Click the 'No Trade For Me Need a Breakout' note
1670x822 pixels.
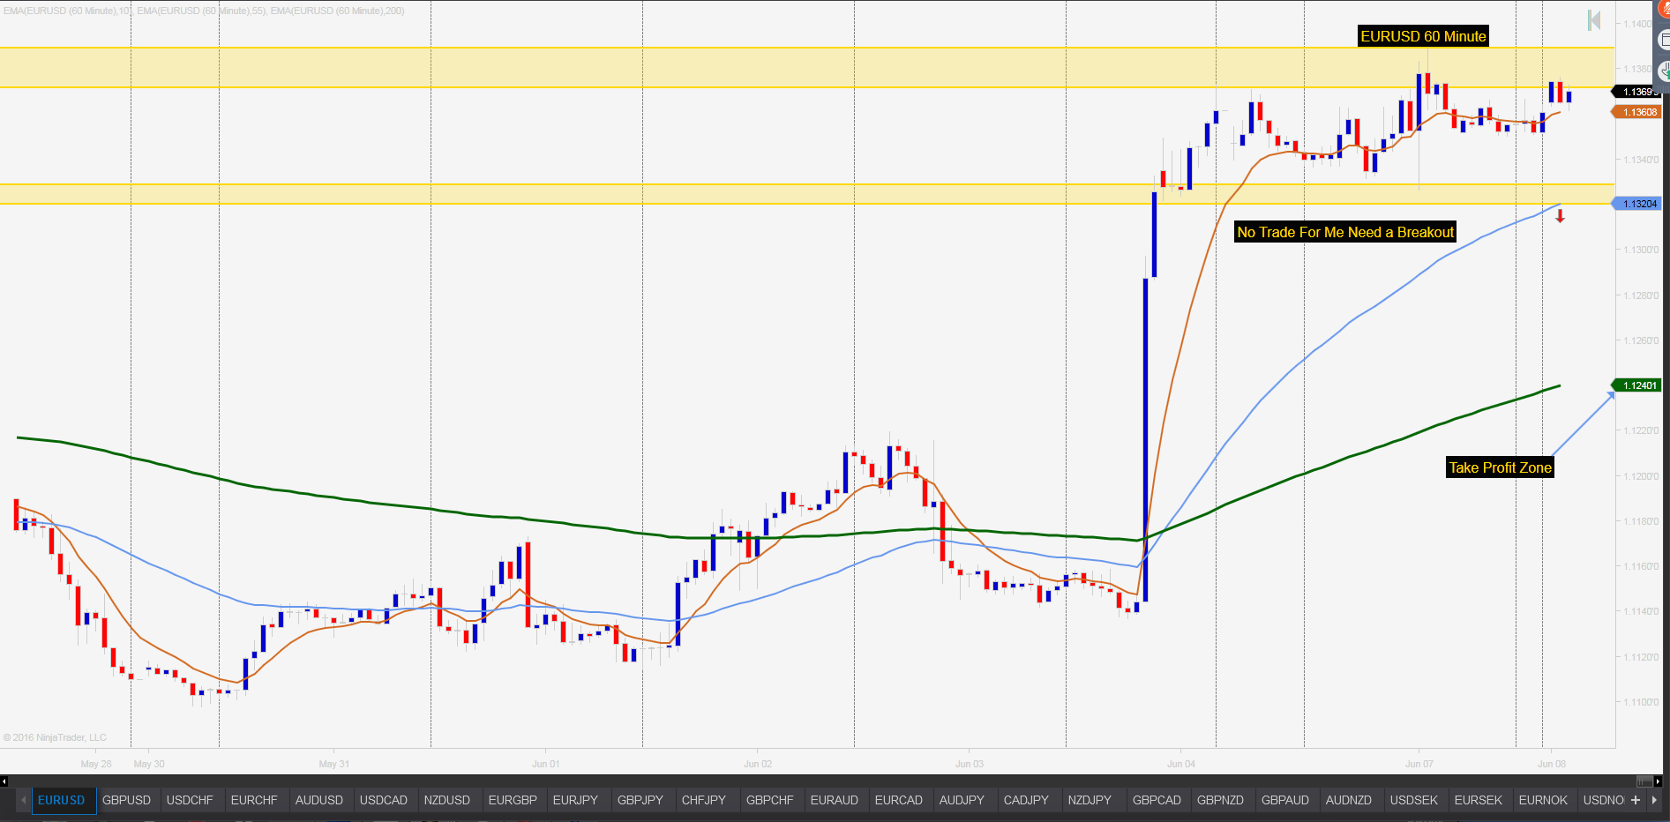point(1345,232)
